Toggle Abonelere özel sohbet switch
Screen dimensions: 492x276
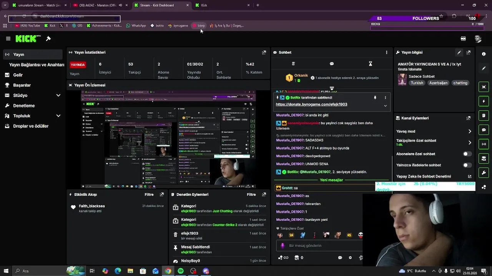coord(467,154)
